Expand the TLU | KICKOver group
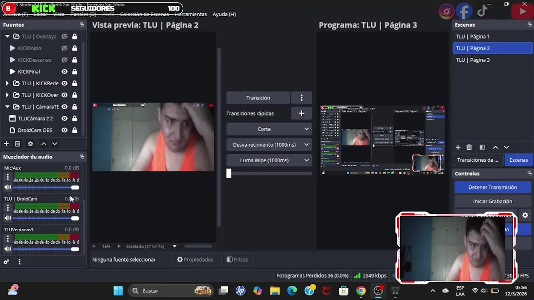 [7, 95]
